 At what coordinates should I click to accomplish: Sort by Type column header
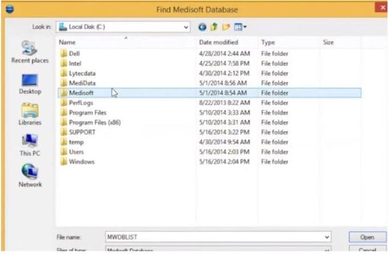coord(268,42)
